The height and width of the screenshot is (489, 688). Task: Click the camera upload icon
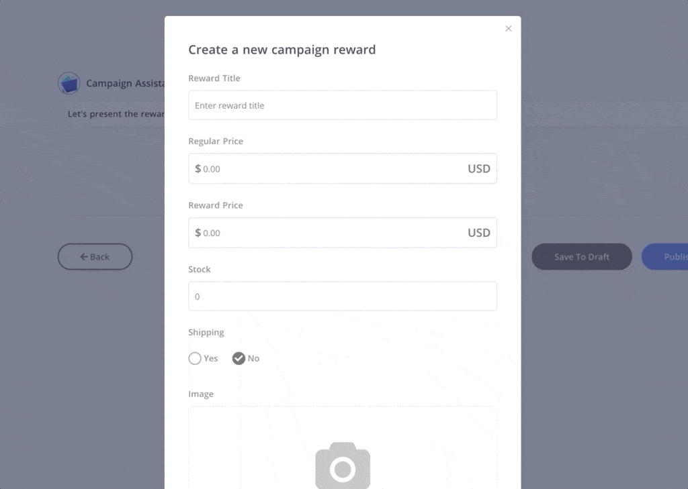[343, 466]
